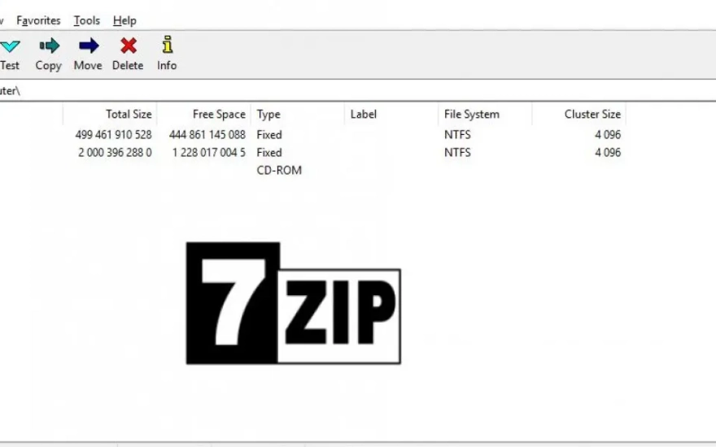Open the Info toolbar icon
Screen dimensions: 716x447
(x=167, y=45)
